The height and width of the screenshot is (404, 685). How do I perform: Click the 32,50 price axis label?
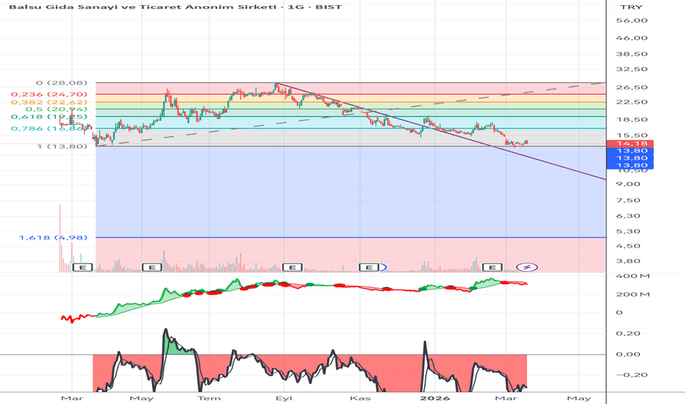[x=631, y=70]
